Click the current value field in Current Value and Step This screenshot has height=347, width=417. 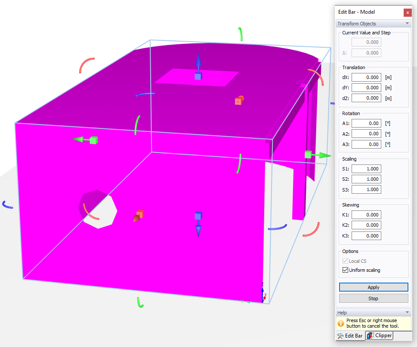[x=366, y=42]
